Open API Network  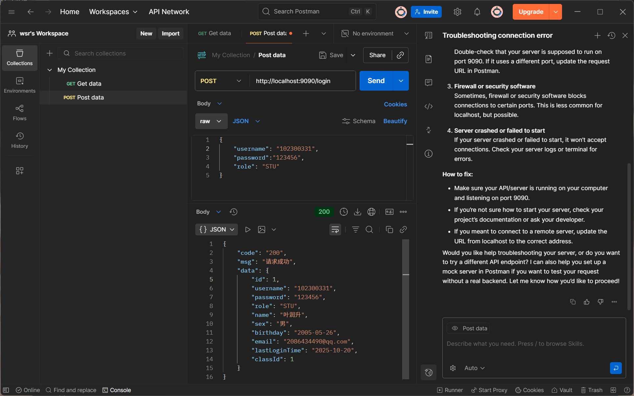pos(169,12)
